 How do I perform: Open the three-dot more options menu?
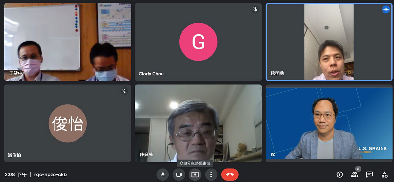211,174
